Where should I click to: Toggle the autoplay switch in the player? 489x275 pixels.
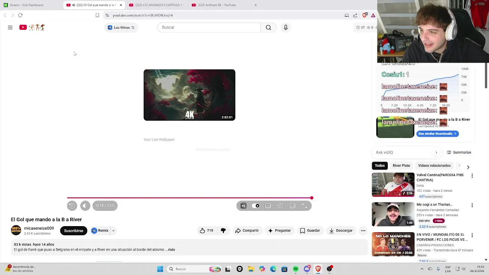[256, 205]
